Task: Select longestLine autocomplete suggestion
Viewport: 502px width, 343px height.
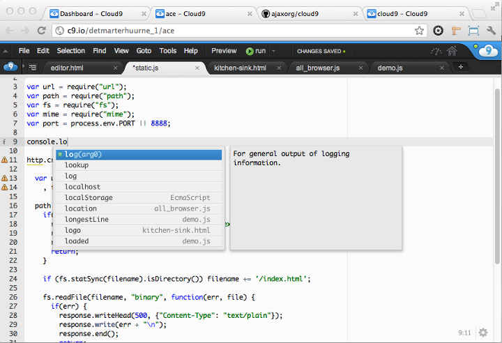Action: 139,220
